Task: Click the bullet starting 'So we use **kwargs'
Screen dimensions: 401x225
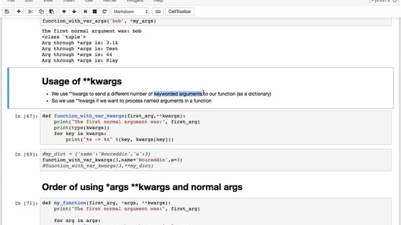Action: [132, 101]
